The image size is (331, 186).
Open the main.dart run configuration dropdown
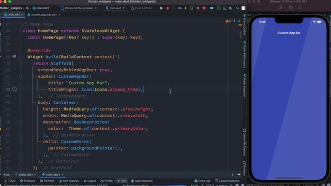[x=115, y=8]
